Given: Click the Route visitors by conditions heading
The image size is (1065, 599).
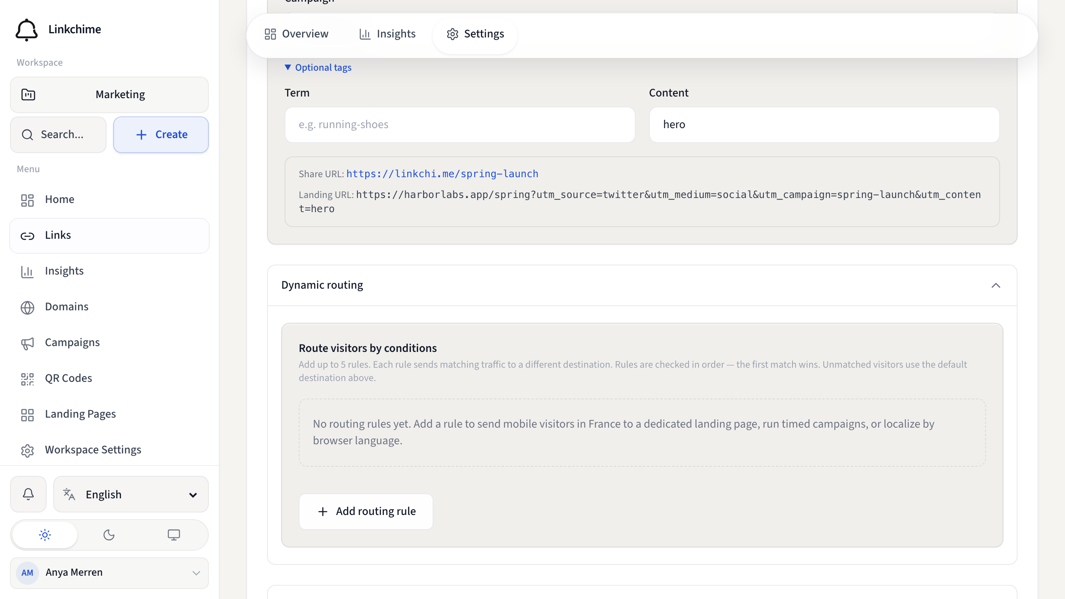Looking at the screenshot, I should click(x=368, y=348).
